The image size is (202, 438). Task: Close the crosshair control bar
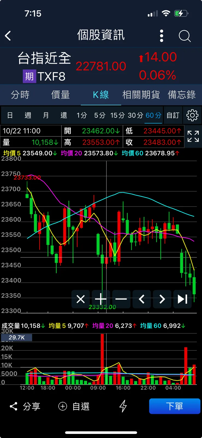click(x=81, y=299)
